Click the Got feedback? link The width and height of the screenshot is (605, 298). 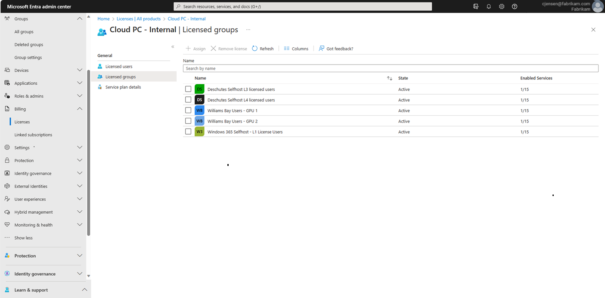(x=336, y=48)
